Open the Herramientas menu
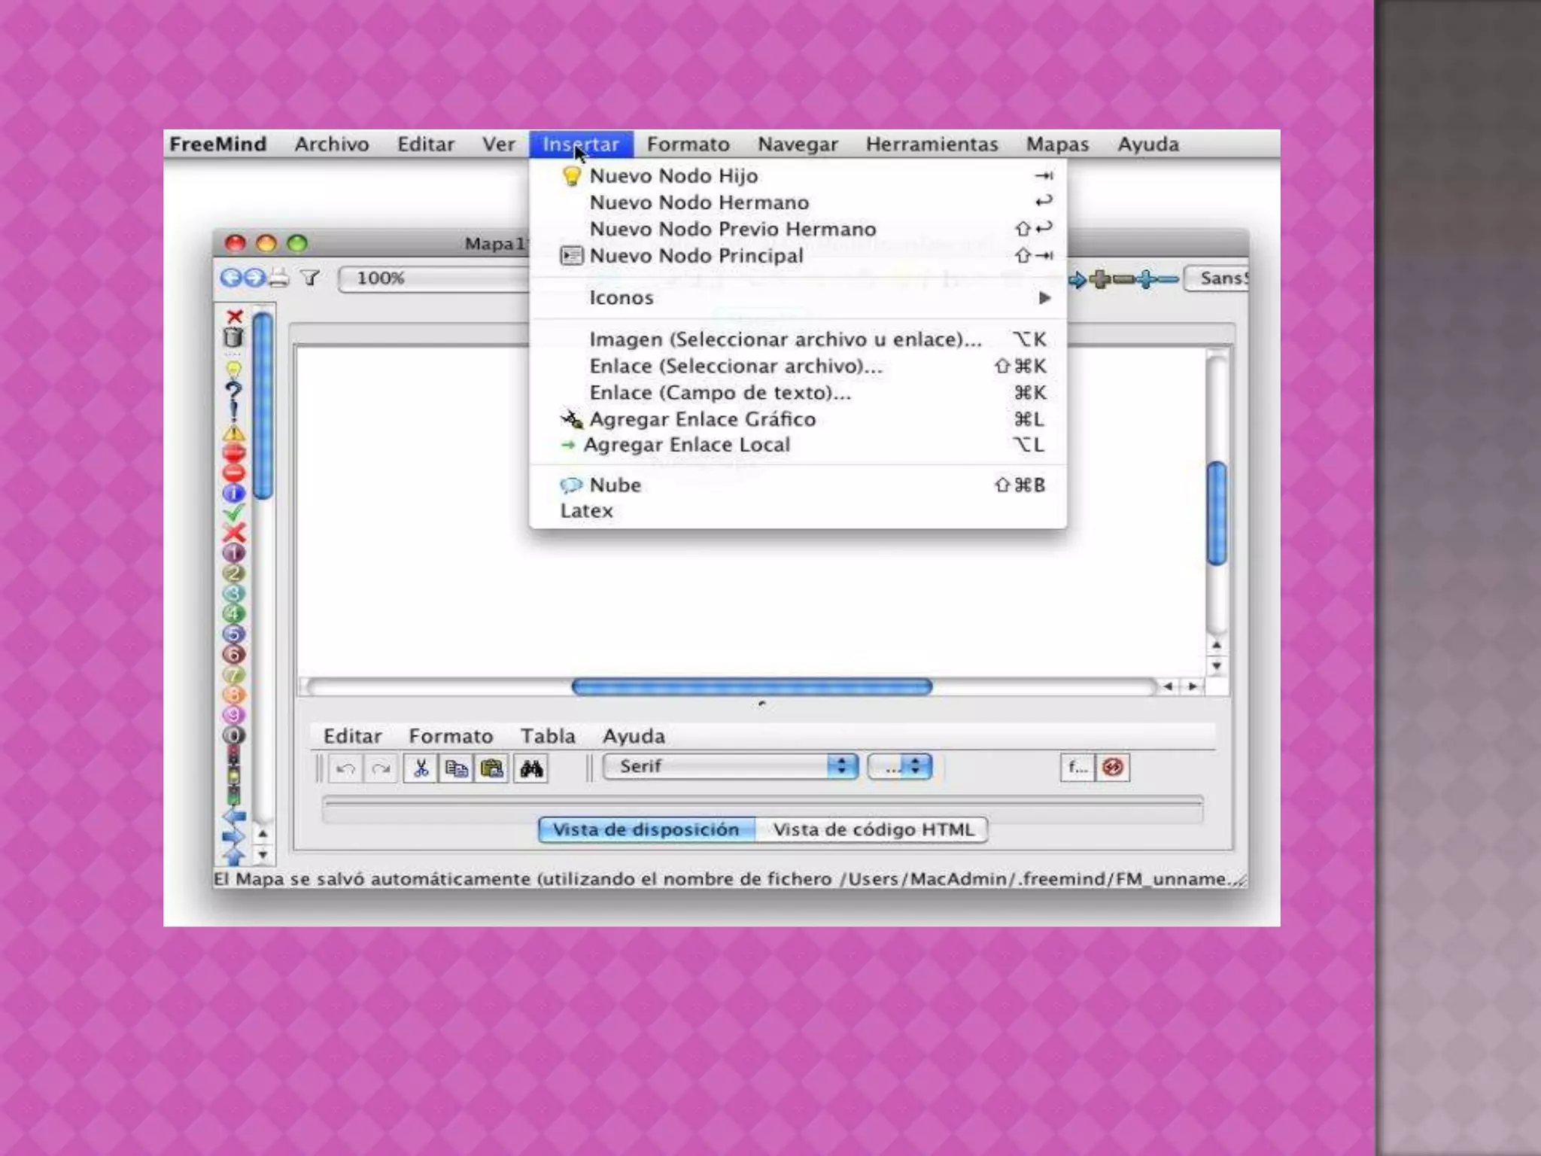Image resolution: width=1541 pixels, height=1156 pixels. [932, 144]
